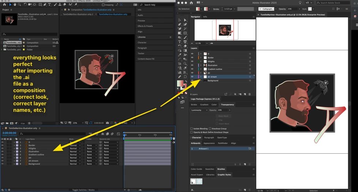Viewport: 358px width, 192px height.
Task: Toggle Snapping checkbox in After Effects
Action: click(x=103, y=5)
